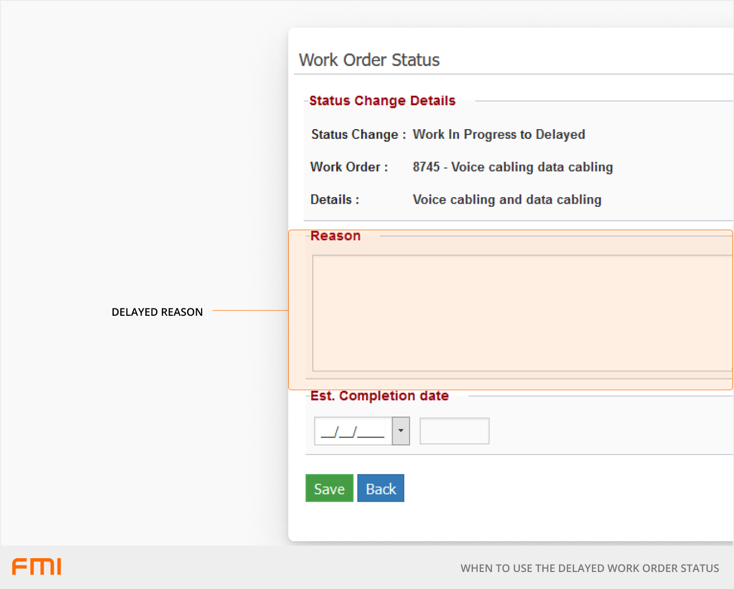The height and width of the screenshot is (589, 734).
Task: Click work order '8745 - Voice cabling data cabling'
Action: pyautogui.click(x=512, y=167)
